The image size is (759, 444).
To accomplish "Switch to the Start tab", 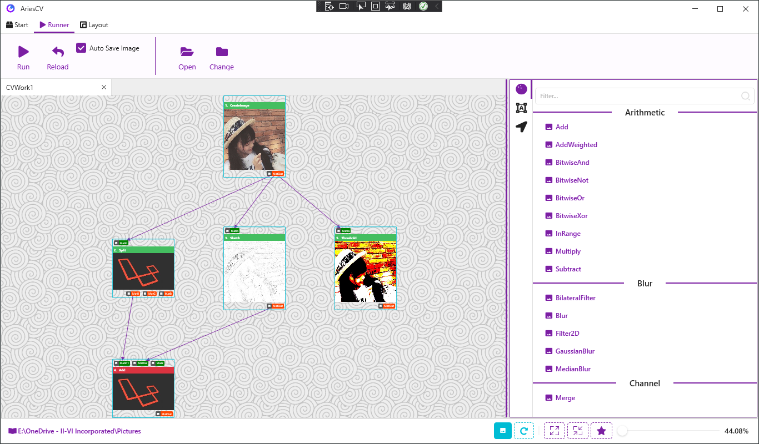I will coord(17,25).
